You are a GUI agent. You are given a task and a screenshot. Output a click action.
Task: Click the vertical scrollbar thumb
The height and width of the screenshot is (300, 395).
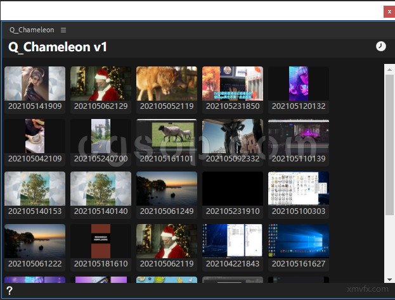389,144
